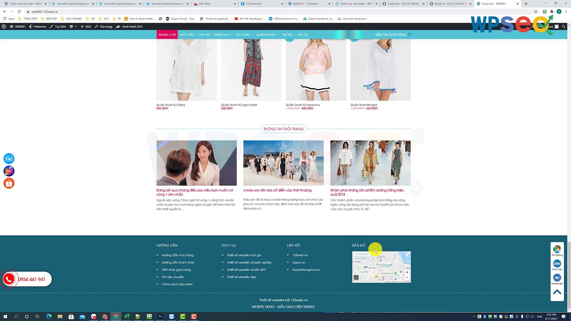This screenshot has height=321, width=571.
Task: Click Tùy biến in admin bar
Action: tap(58, 27)
